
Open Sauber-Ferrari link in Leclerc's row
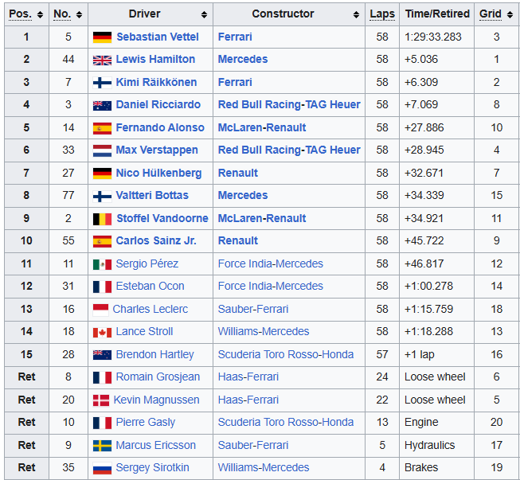(x=253, y=310)
